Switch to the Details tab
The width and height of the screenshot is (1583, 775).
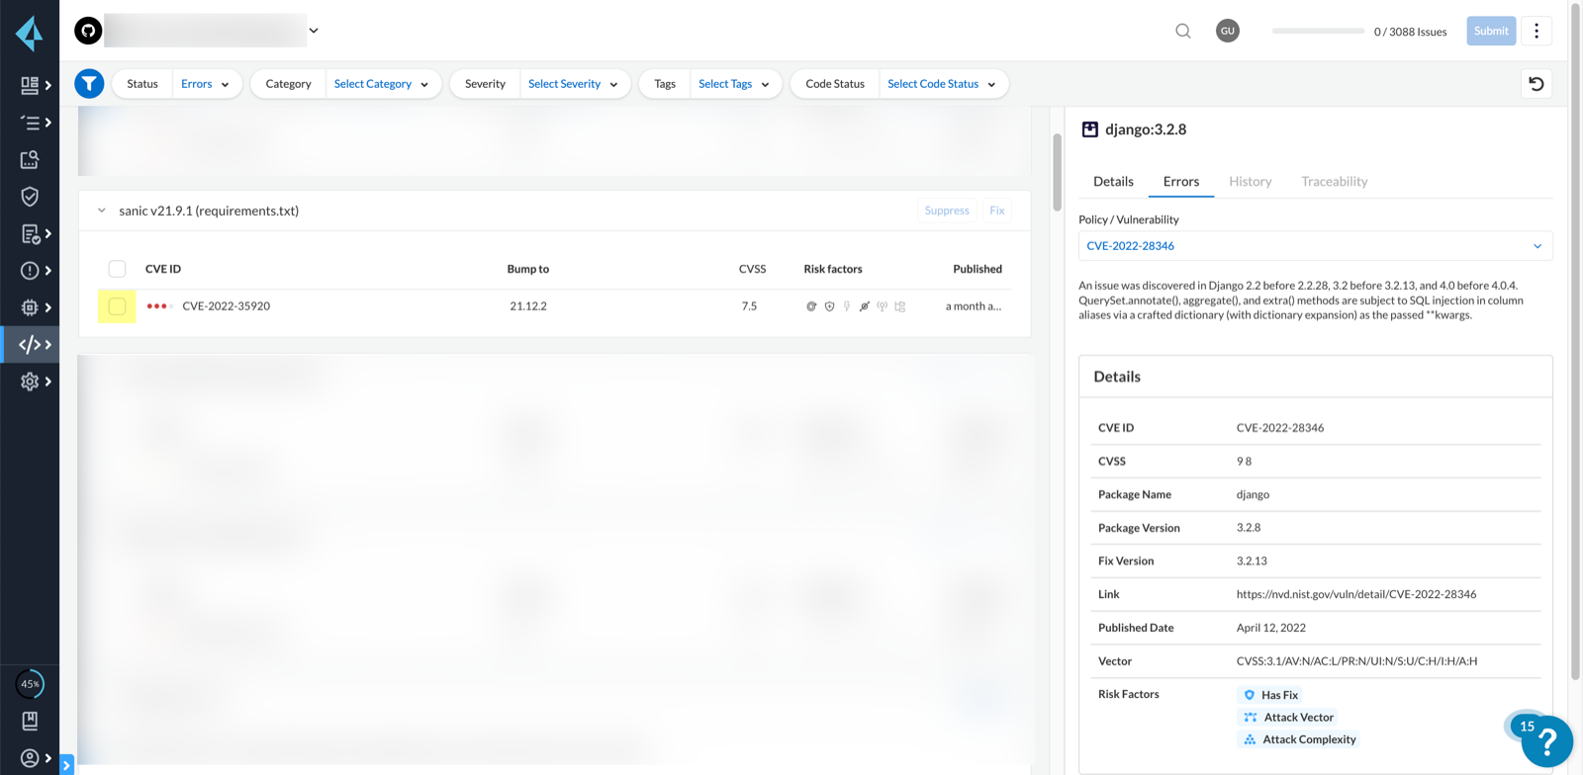coord(1113,182)
